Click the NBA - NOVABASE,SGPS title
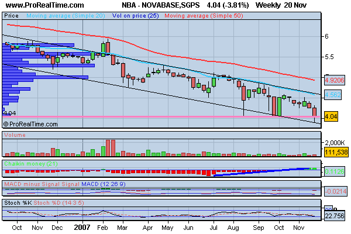The width and height of the screenshot is (351, 234). pyautogui.click(x=160, y=5)
